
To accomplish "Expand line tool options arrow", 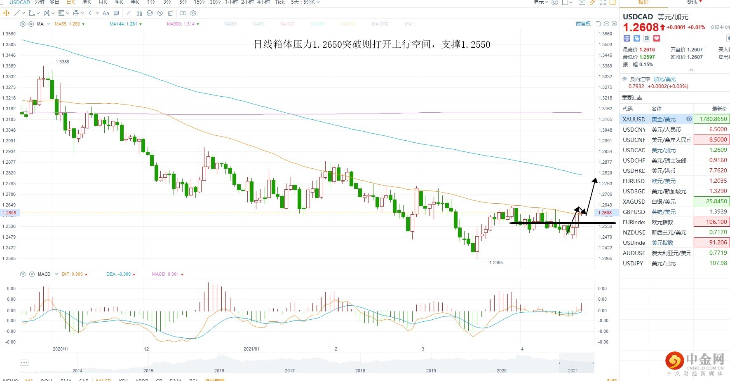I will pos(24,13).
